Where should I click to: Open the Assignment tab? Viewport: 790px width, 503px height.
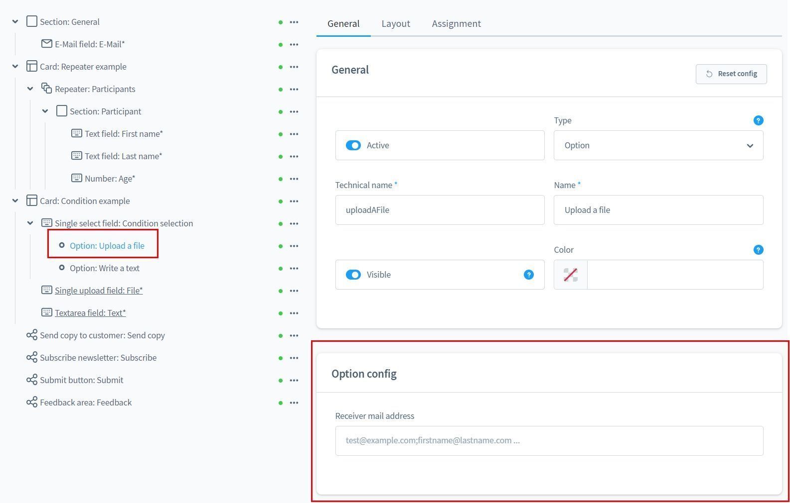click(x=456, y=23)
